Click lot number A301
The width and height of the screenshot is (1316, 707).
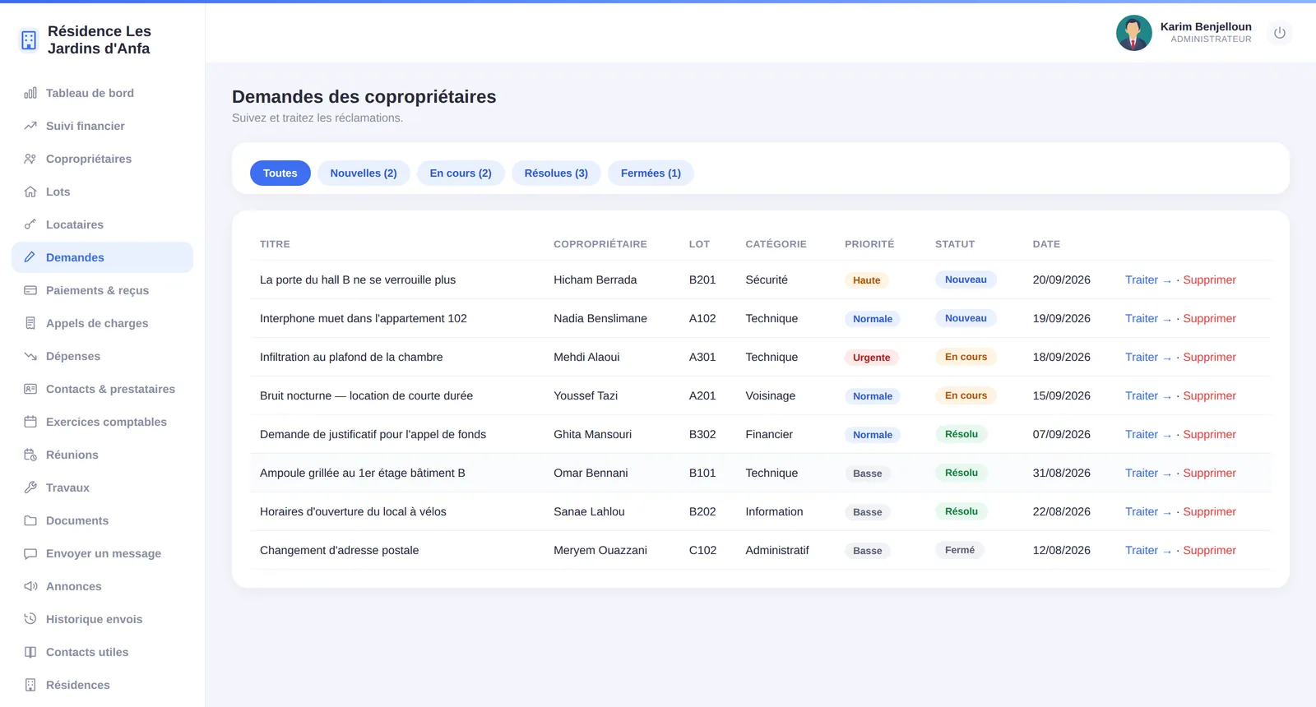click(x=702, y=357)
